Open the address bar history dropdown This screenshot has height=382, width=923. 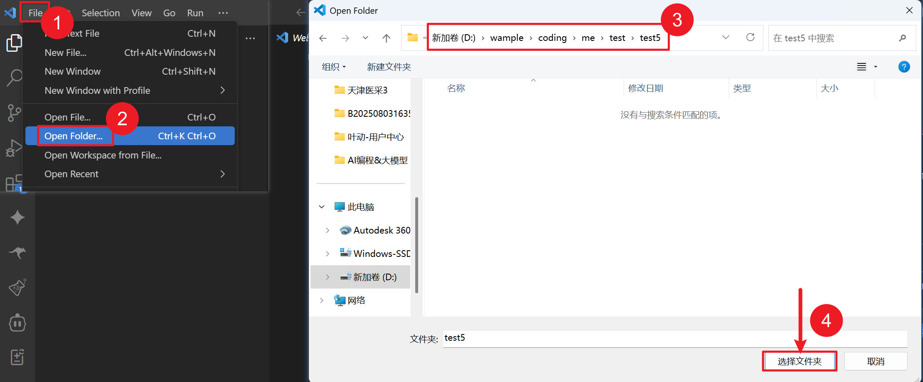[x=726, y=38]
